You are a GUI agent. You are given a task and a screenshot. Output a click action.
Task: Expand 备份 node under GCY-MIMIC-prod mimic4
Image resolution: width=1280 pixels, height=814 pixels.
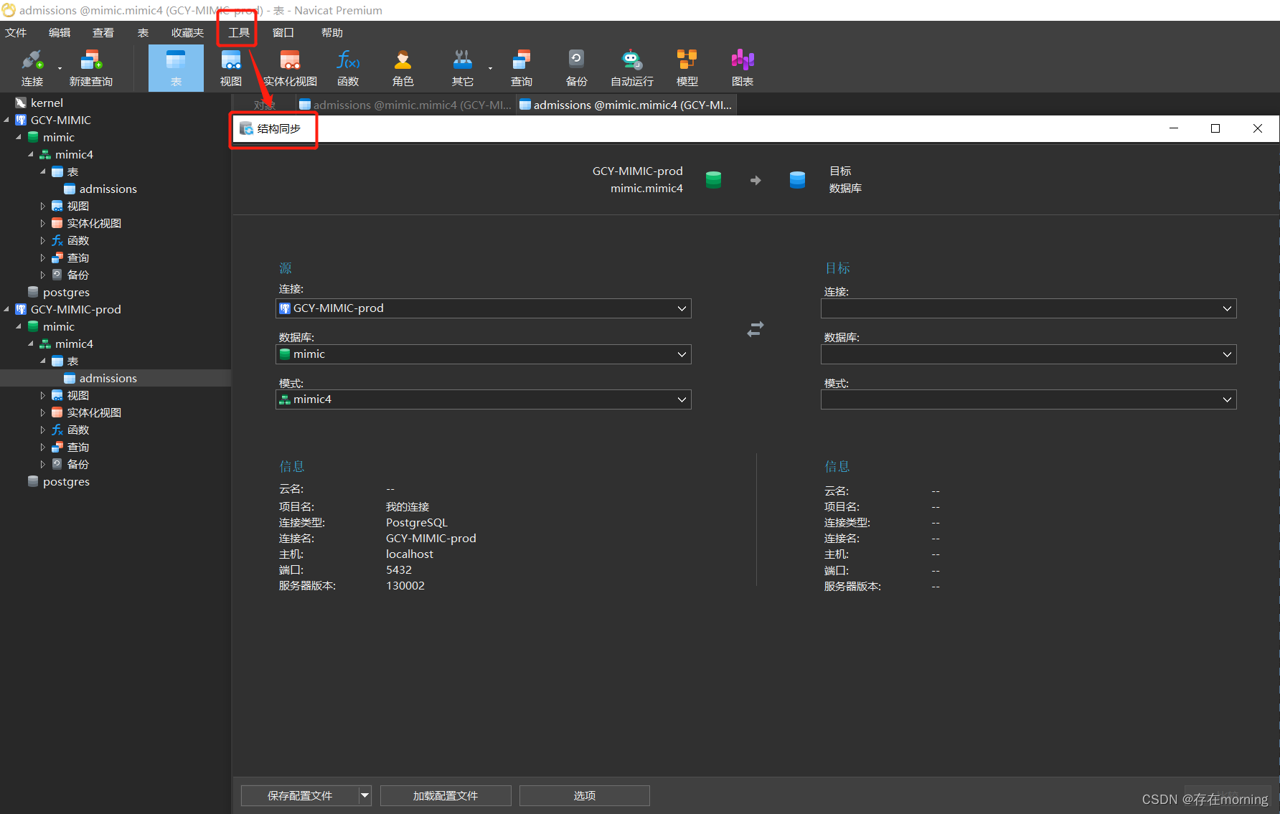42,464
